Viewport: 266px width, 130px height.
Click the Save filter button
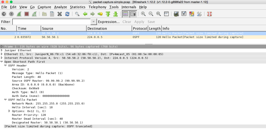point(151,22)
